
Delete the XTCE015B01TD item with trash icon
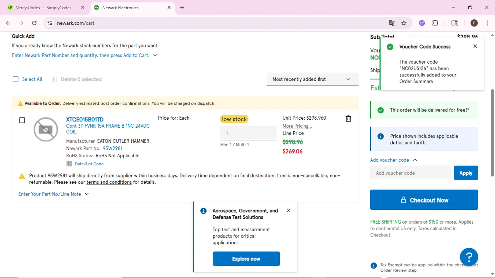(x=348, y=119)
